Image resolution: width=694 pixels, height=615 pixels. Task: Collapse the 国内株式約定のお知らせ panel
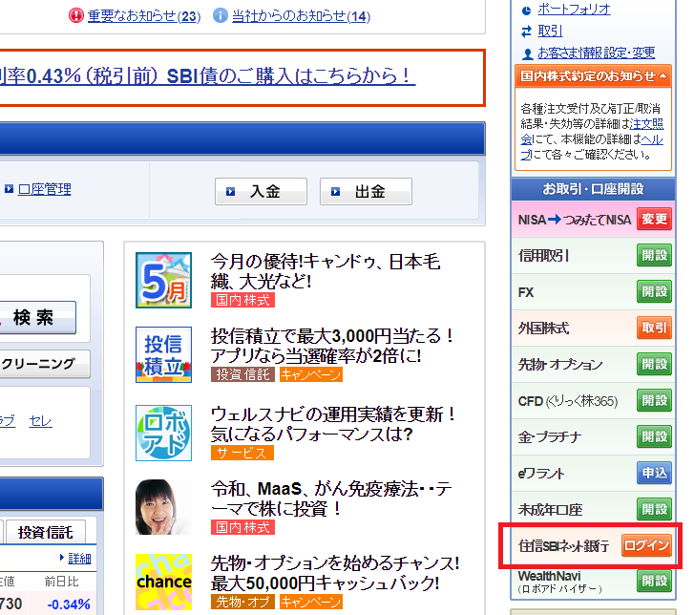(x=593, y=75)
